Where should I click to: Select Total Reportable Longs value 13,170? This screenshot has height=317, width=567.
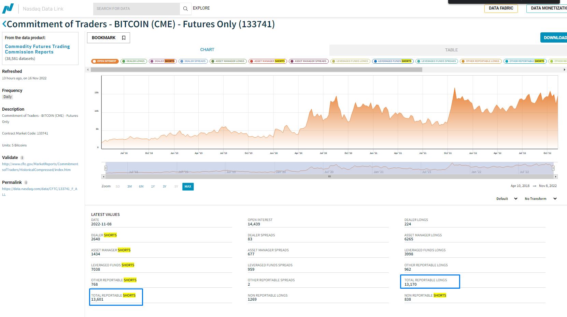pyautogui.click(x=411, y=284)
